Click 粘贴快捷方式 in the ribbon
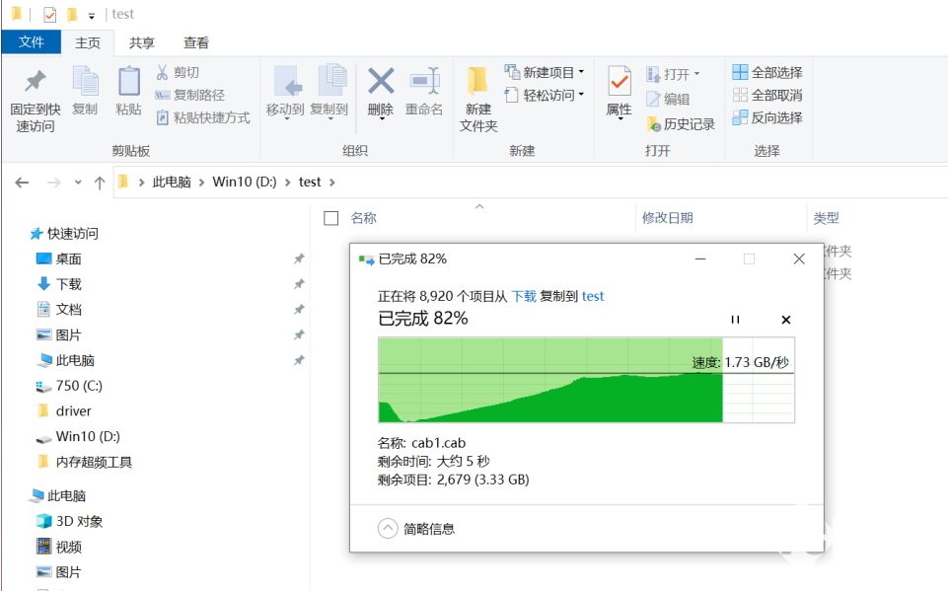 (x=202, y=117)
